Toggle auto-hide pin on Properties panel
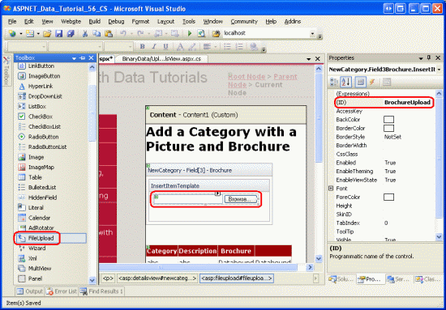This screenshot has height=310, width=446. [429, 58]
